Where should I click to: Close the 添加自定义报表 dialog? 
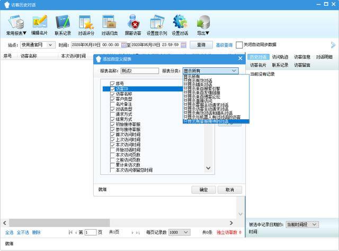[240, 58]
